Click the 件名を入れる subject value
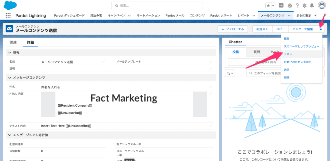Viewport: 330px width, 161px height. pos(51,87)
